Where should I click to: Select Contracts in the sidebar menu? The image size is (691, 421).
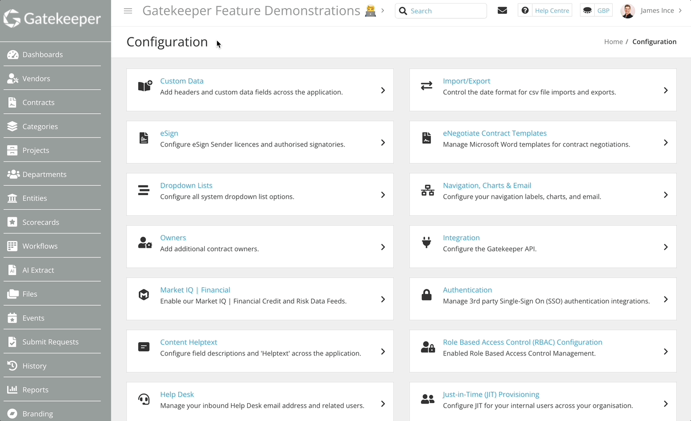(38, 102)
